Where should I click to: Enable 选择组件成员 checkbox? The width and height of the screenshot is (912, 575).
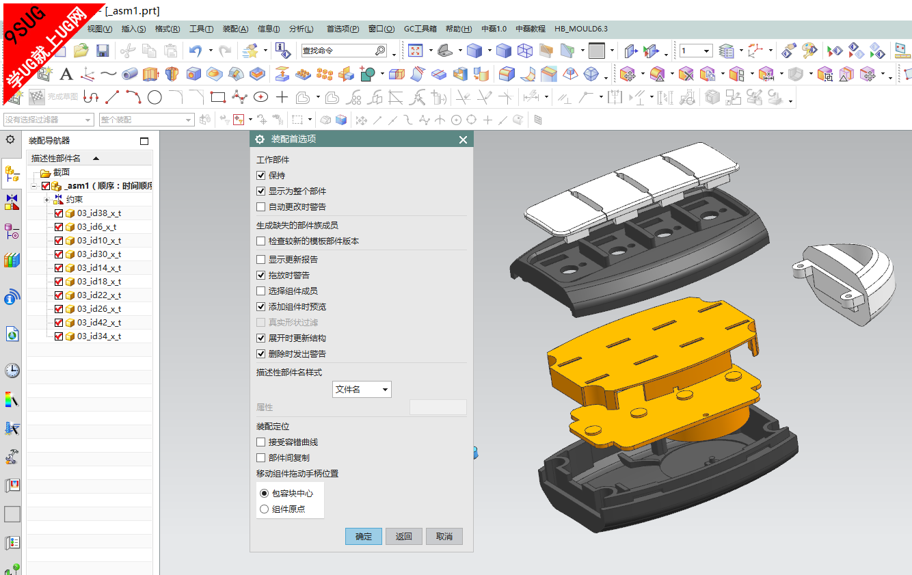point(260,291)
